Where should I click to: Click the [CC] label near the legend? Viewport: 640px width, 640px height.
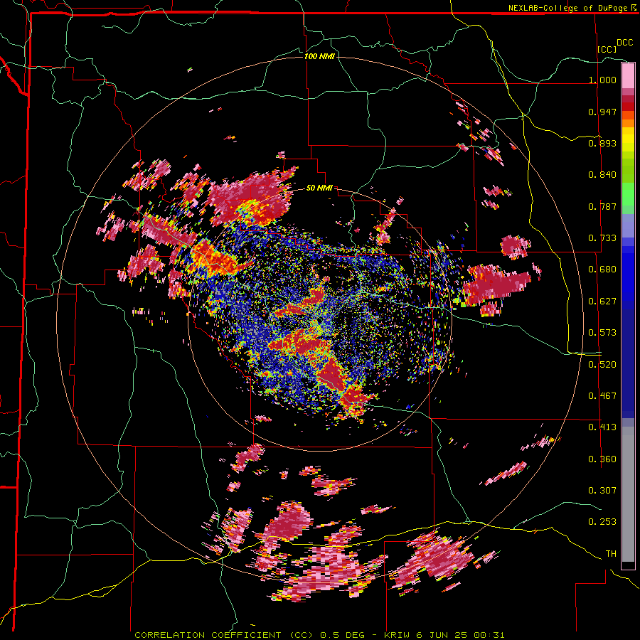607,49
